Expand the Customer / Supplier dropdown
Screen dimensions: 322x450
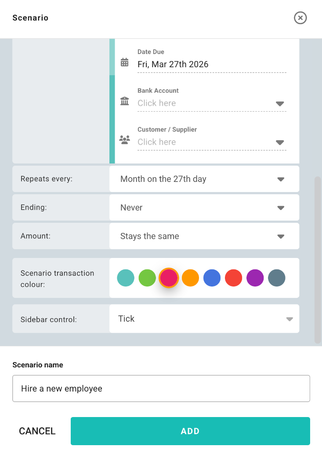[x=212, y=142]
